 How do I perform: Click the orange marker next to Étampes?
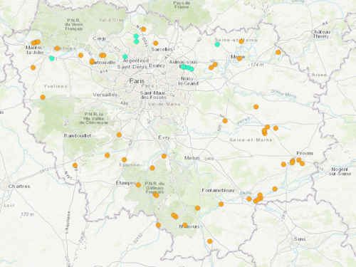click(138, 185)
